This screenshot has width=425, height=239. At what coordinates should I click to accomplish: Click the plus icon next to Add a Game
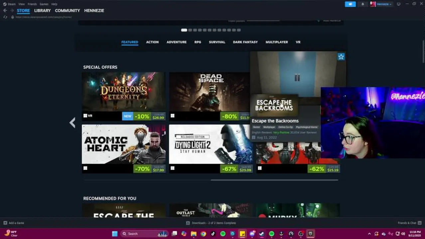point(5,223)
